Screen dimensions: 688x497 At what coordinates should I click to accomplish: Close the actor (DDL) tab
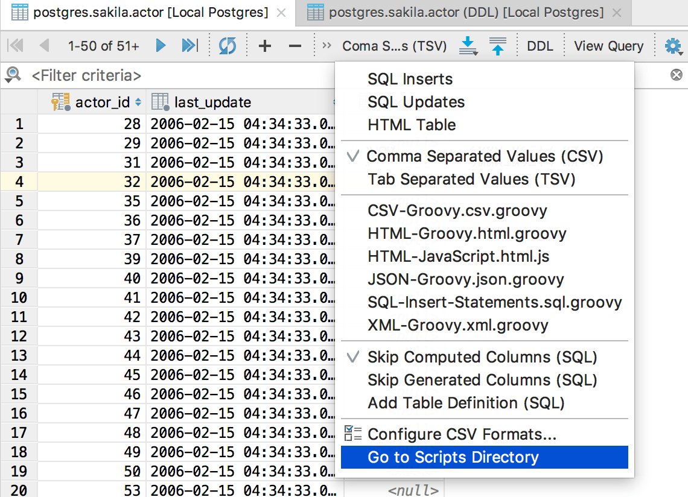click(x=617, y=13)
